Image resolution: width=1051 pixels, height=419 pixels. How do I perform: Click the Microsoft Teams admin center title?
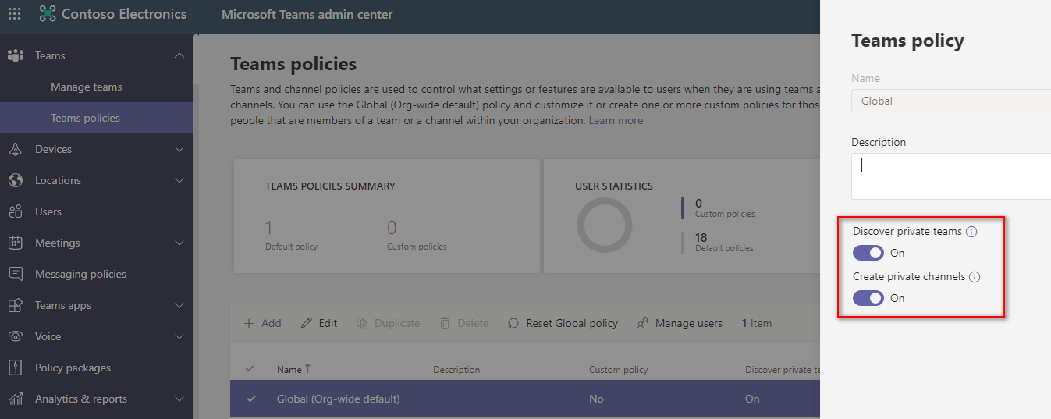[307, 15]
